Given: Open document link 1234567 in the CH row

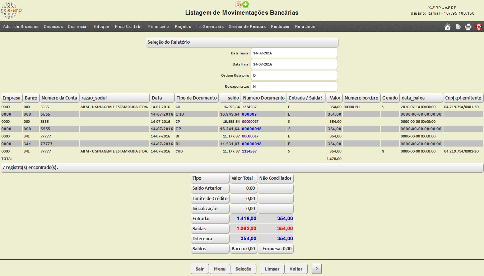Looking at the screenshot, I should [x=249, y=107].
